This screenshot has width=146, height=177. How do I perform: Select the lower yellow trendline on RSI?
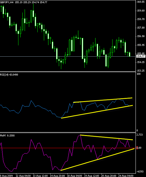tap(97, 112)
